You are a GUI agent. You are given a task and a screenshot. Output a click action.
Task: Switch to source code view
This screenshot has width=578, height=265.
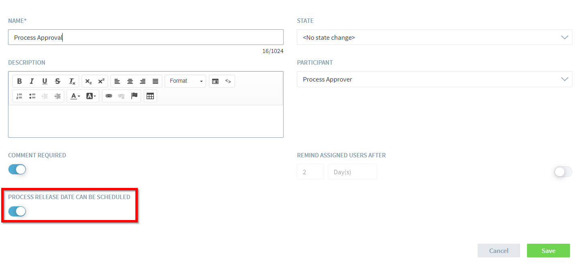pyautogui.click(x=228, y=81)
